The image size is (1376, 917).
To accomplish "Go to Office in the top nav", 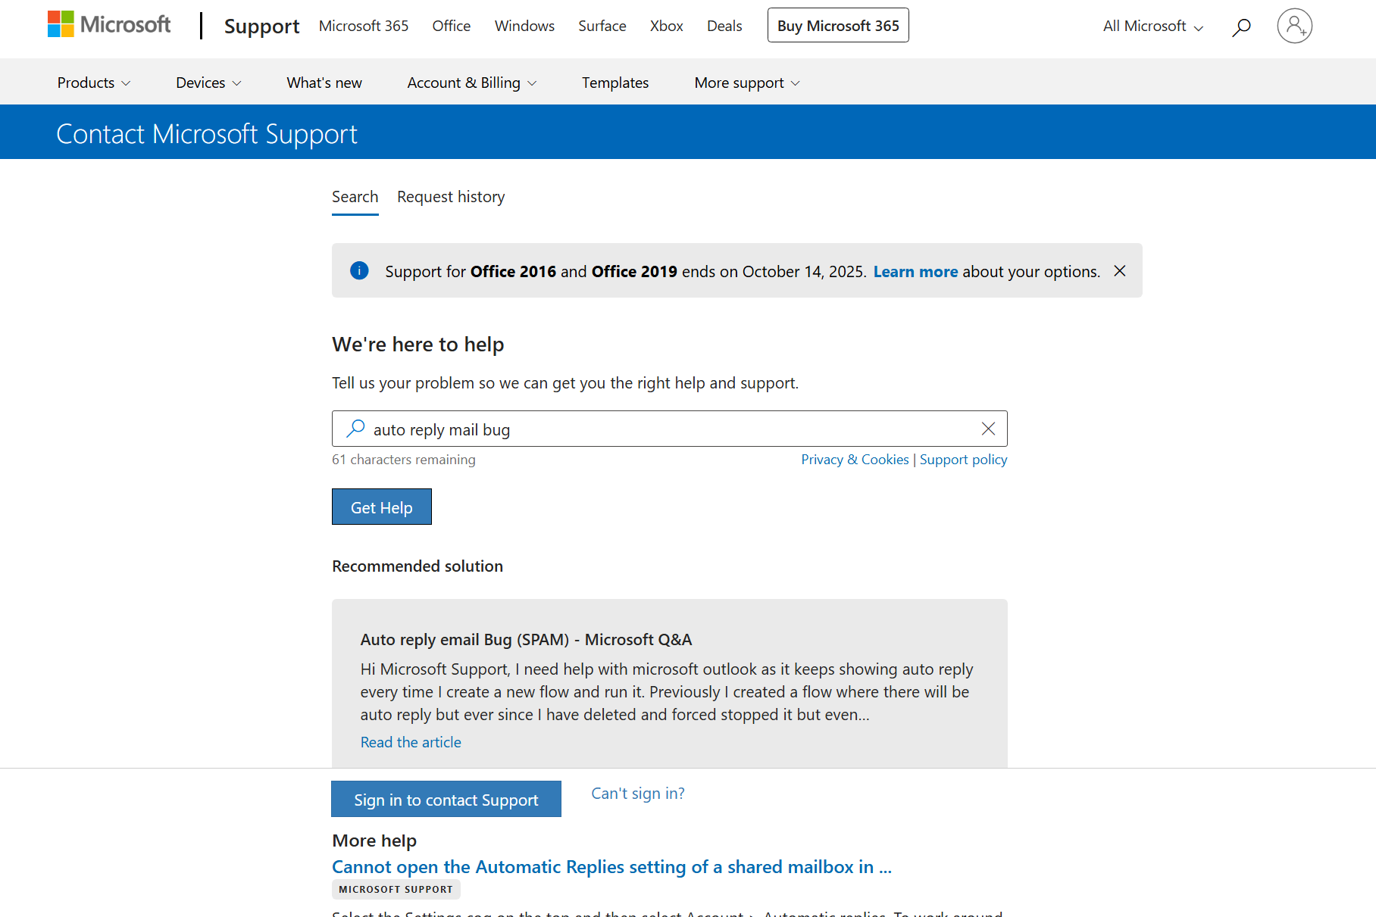I will point(452,26).
